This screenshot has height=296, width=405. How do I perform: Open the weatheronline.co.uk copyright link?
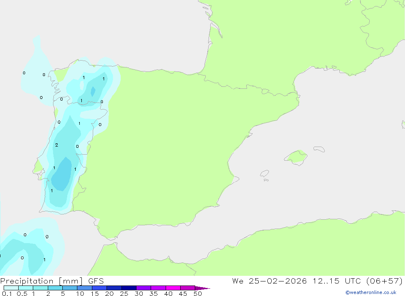(x=371, y=292)
